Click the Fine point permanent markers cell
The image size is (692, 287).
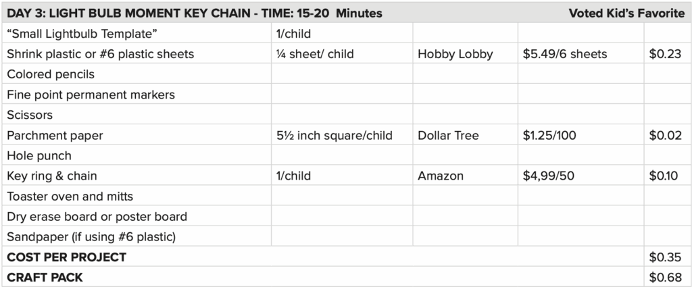tap(91, 95)
